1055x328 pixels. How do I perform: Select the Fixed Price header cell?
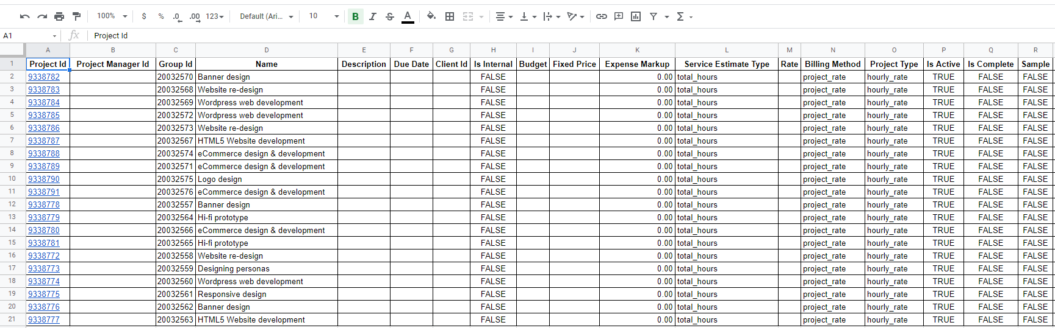pos(574,64)
